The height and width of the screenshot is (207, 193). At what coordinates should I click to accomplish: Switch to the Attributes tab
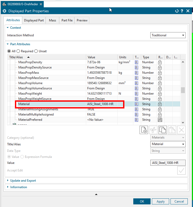[x=13, y=20]
